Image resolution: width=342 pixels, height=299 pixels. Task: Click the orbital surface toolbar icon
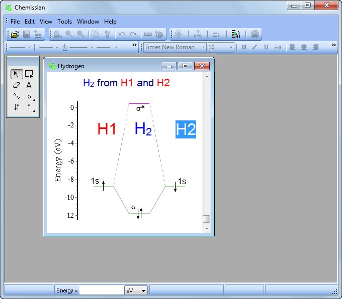click(255, 34)
